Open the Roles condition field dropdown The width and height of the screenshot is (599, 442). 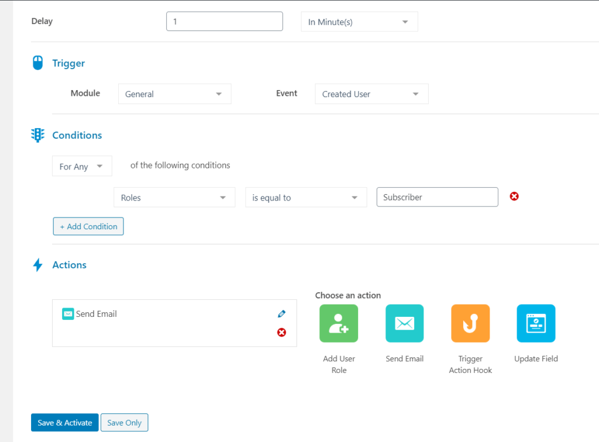pos(174,198)
